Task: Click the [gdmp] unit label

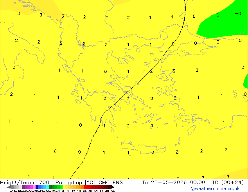Action: pos(75,183)
